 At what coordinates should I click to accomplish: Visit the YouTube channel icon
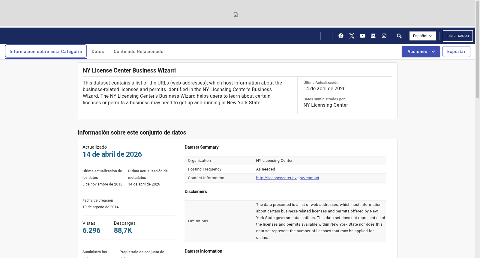(362, 36)
